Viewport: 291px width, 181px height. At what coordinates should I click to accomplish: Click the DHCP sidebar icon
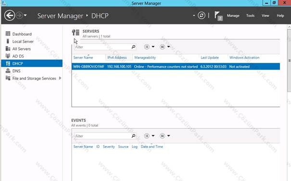click(8, 63)
